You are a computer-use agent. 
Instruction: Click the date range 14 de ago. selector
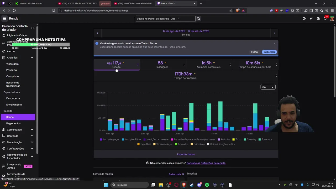click(x=186, y=33)
